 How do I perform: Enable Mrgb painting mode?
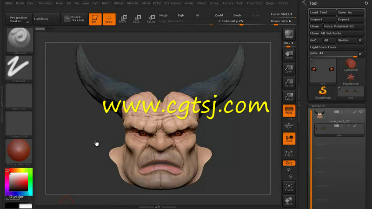click(x=163, y=15)
